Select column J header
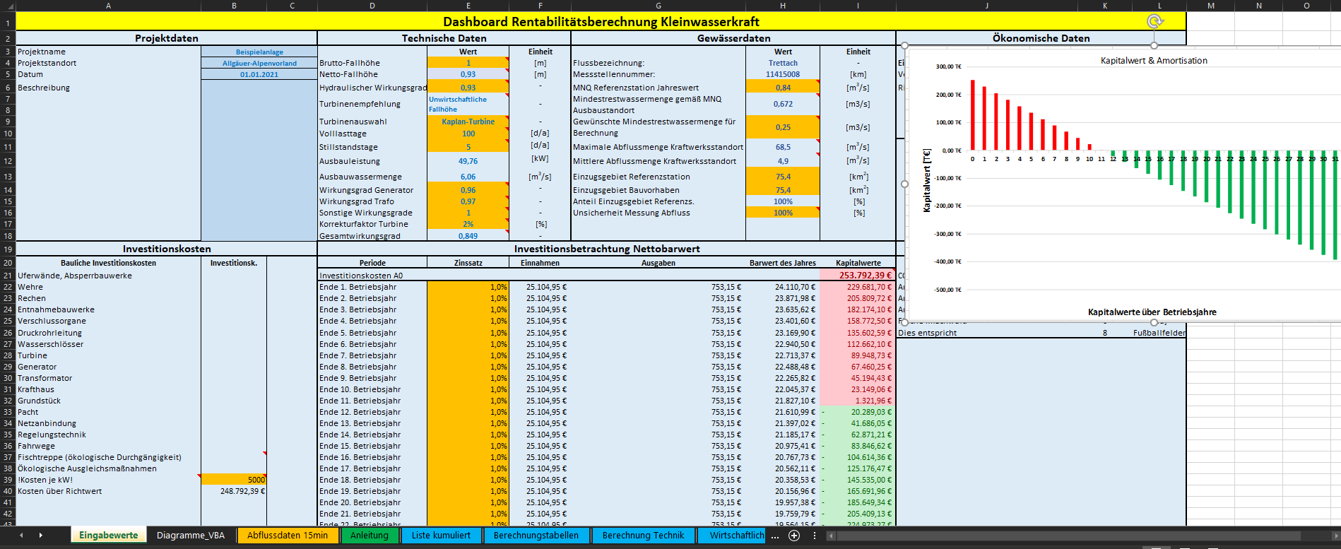Viewport: 1341px width, 549px height. [x=986, y=6]
